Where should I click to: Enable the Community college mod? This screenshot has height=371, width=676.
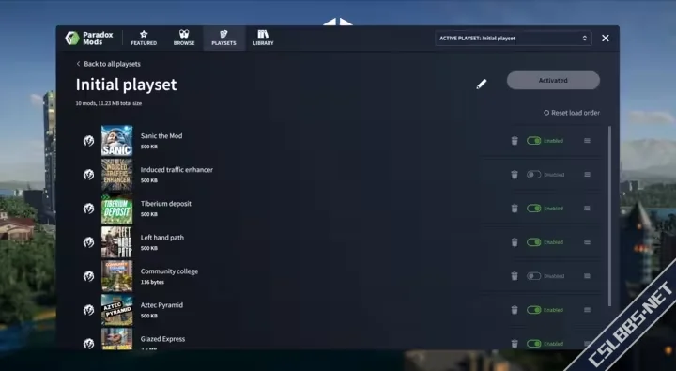point(533,276)
